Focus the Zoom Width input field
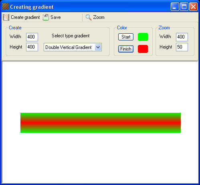The image size is (200, 185). (182, 37)
